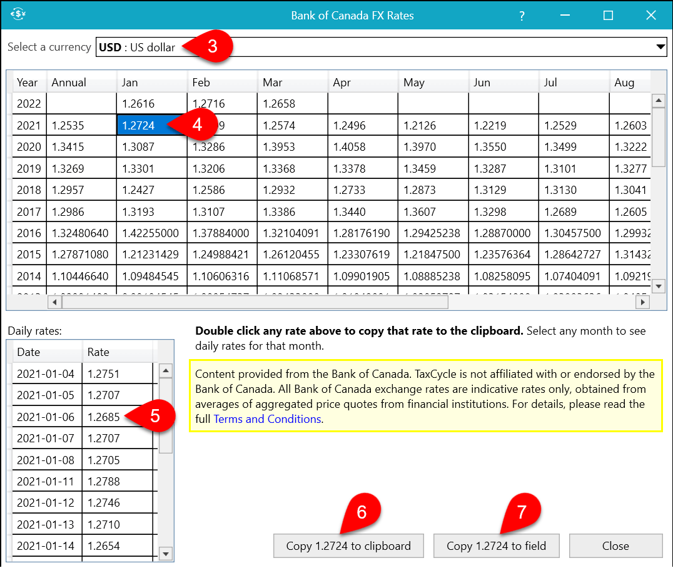Screen dimensions: 673x568
Task: Select the 2022 January rate 1.2616
Action: pyautogui.click(x=152, y=103)
